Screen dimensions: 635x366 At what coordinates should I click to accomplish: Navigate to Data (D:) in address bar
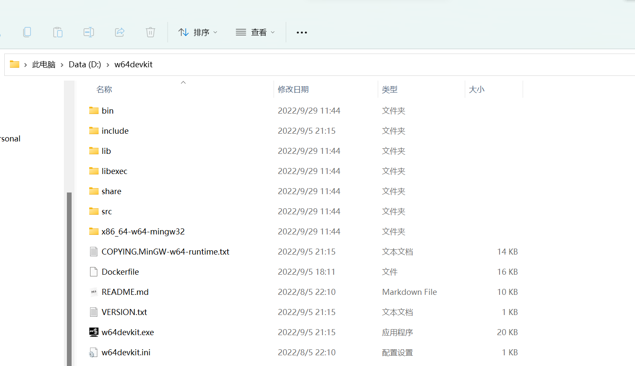(x=85, y=65)
